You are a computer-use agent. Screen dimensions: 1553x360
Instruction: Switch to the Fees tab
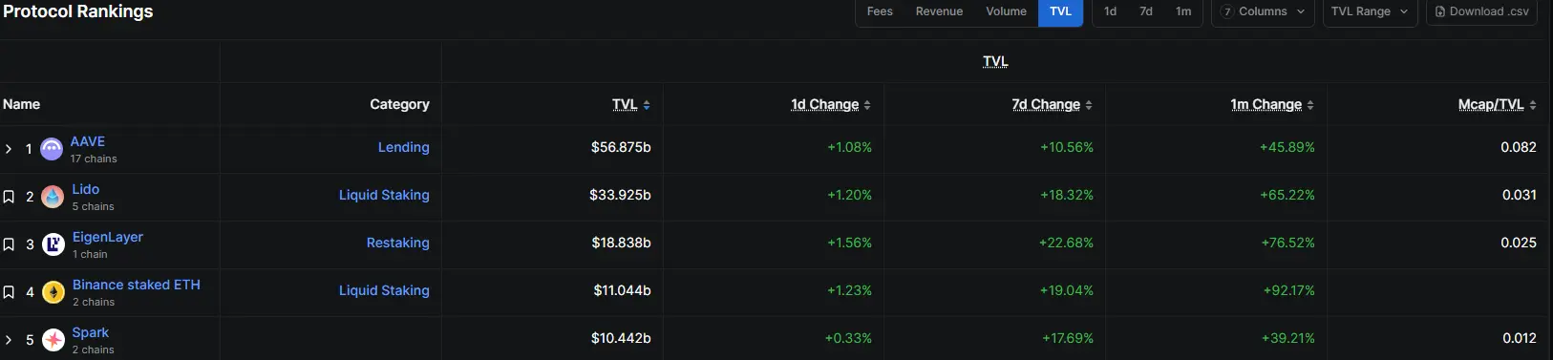point(880,11)
